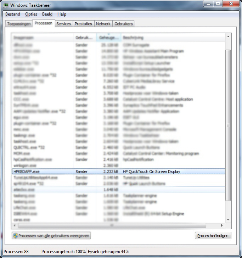This screenshot has height=258, width=242.
Task: Open the Gebruikers tab
Action: (x=124, y=24)
